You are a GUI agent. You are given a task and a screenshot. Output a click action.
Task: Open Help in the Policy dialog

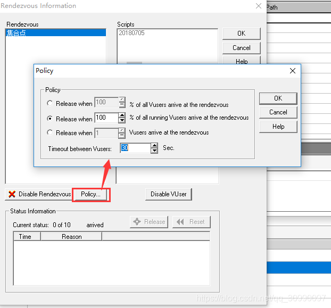278,127
